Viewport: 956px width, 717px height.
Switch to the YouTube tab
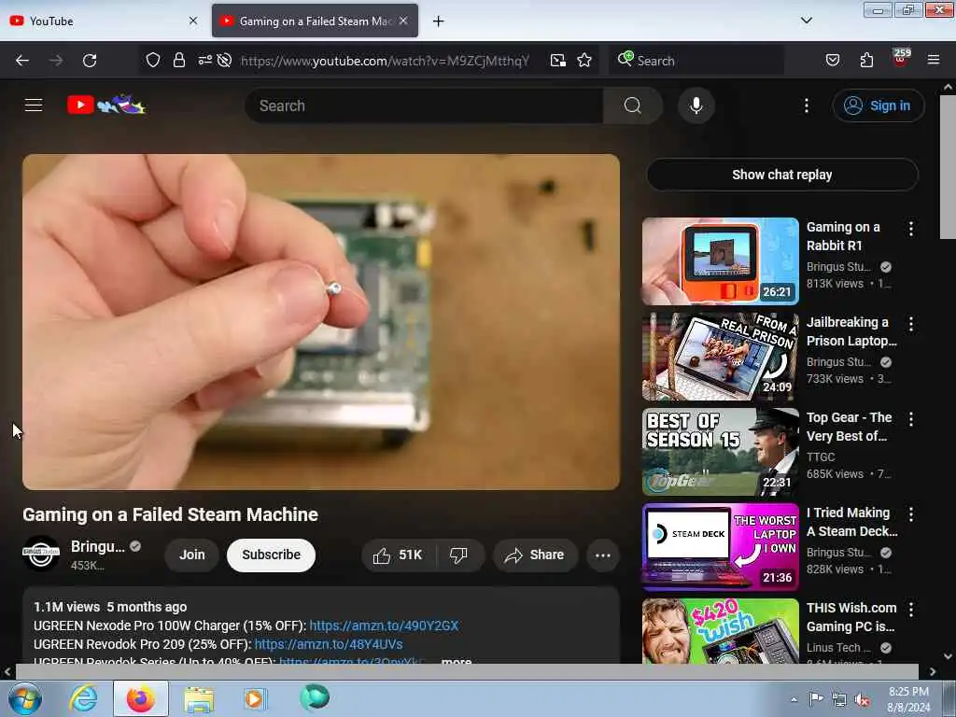[104, 21]
